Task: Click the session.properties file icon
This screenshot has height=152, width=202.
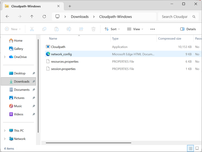Action: click(x=48, y=69)
